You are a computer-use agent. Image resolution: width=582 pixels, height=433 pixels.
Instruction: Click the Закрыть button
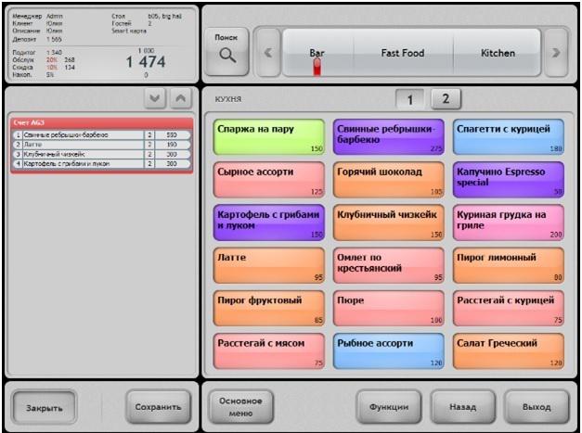point(45,407)
